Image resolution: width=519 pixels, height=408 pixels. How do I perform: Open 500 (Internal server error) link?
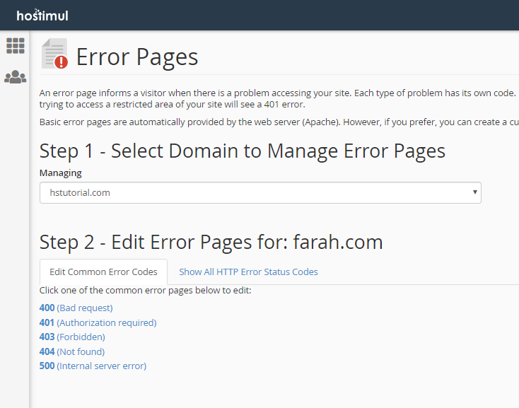[x=93, y=366]
